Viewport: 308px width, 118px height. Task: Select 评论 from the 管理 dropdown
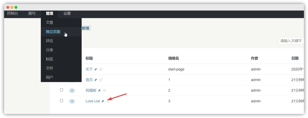[x=61, y=41]
